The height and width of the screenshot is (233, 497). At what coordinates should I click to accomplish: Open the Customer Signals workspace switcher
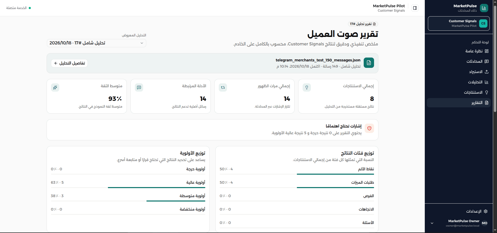coord(459,23)
